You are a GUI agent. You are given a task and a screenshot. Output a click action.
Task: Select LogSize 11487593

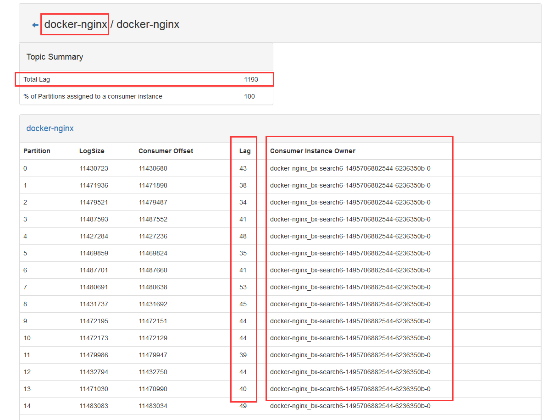click(94, 220)
